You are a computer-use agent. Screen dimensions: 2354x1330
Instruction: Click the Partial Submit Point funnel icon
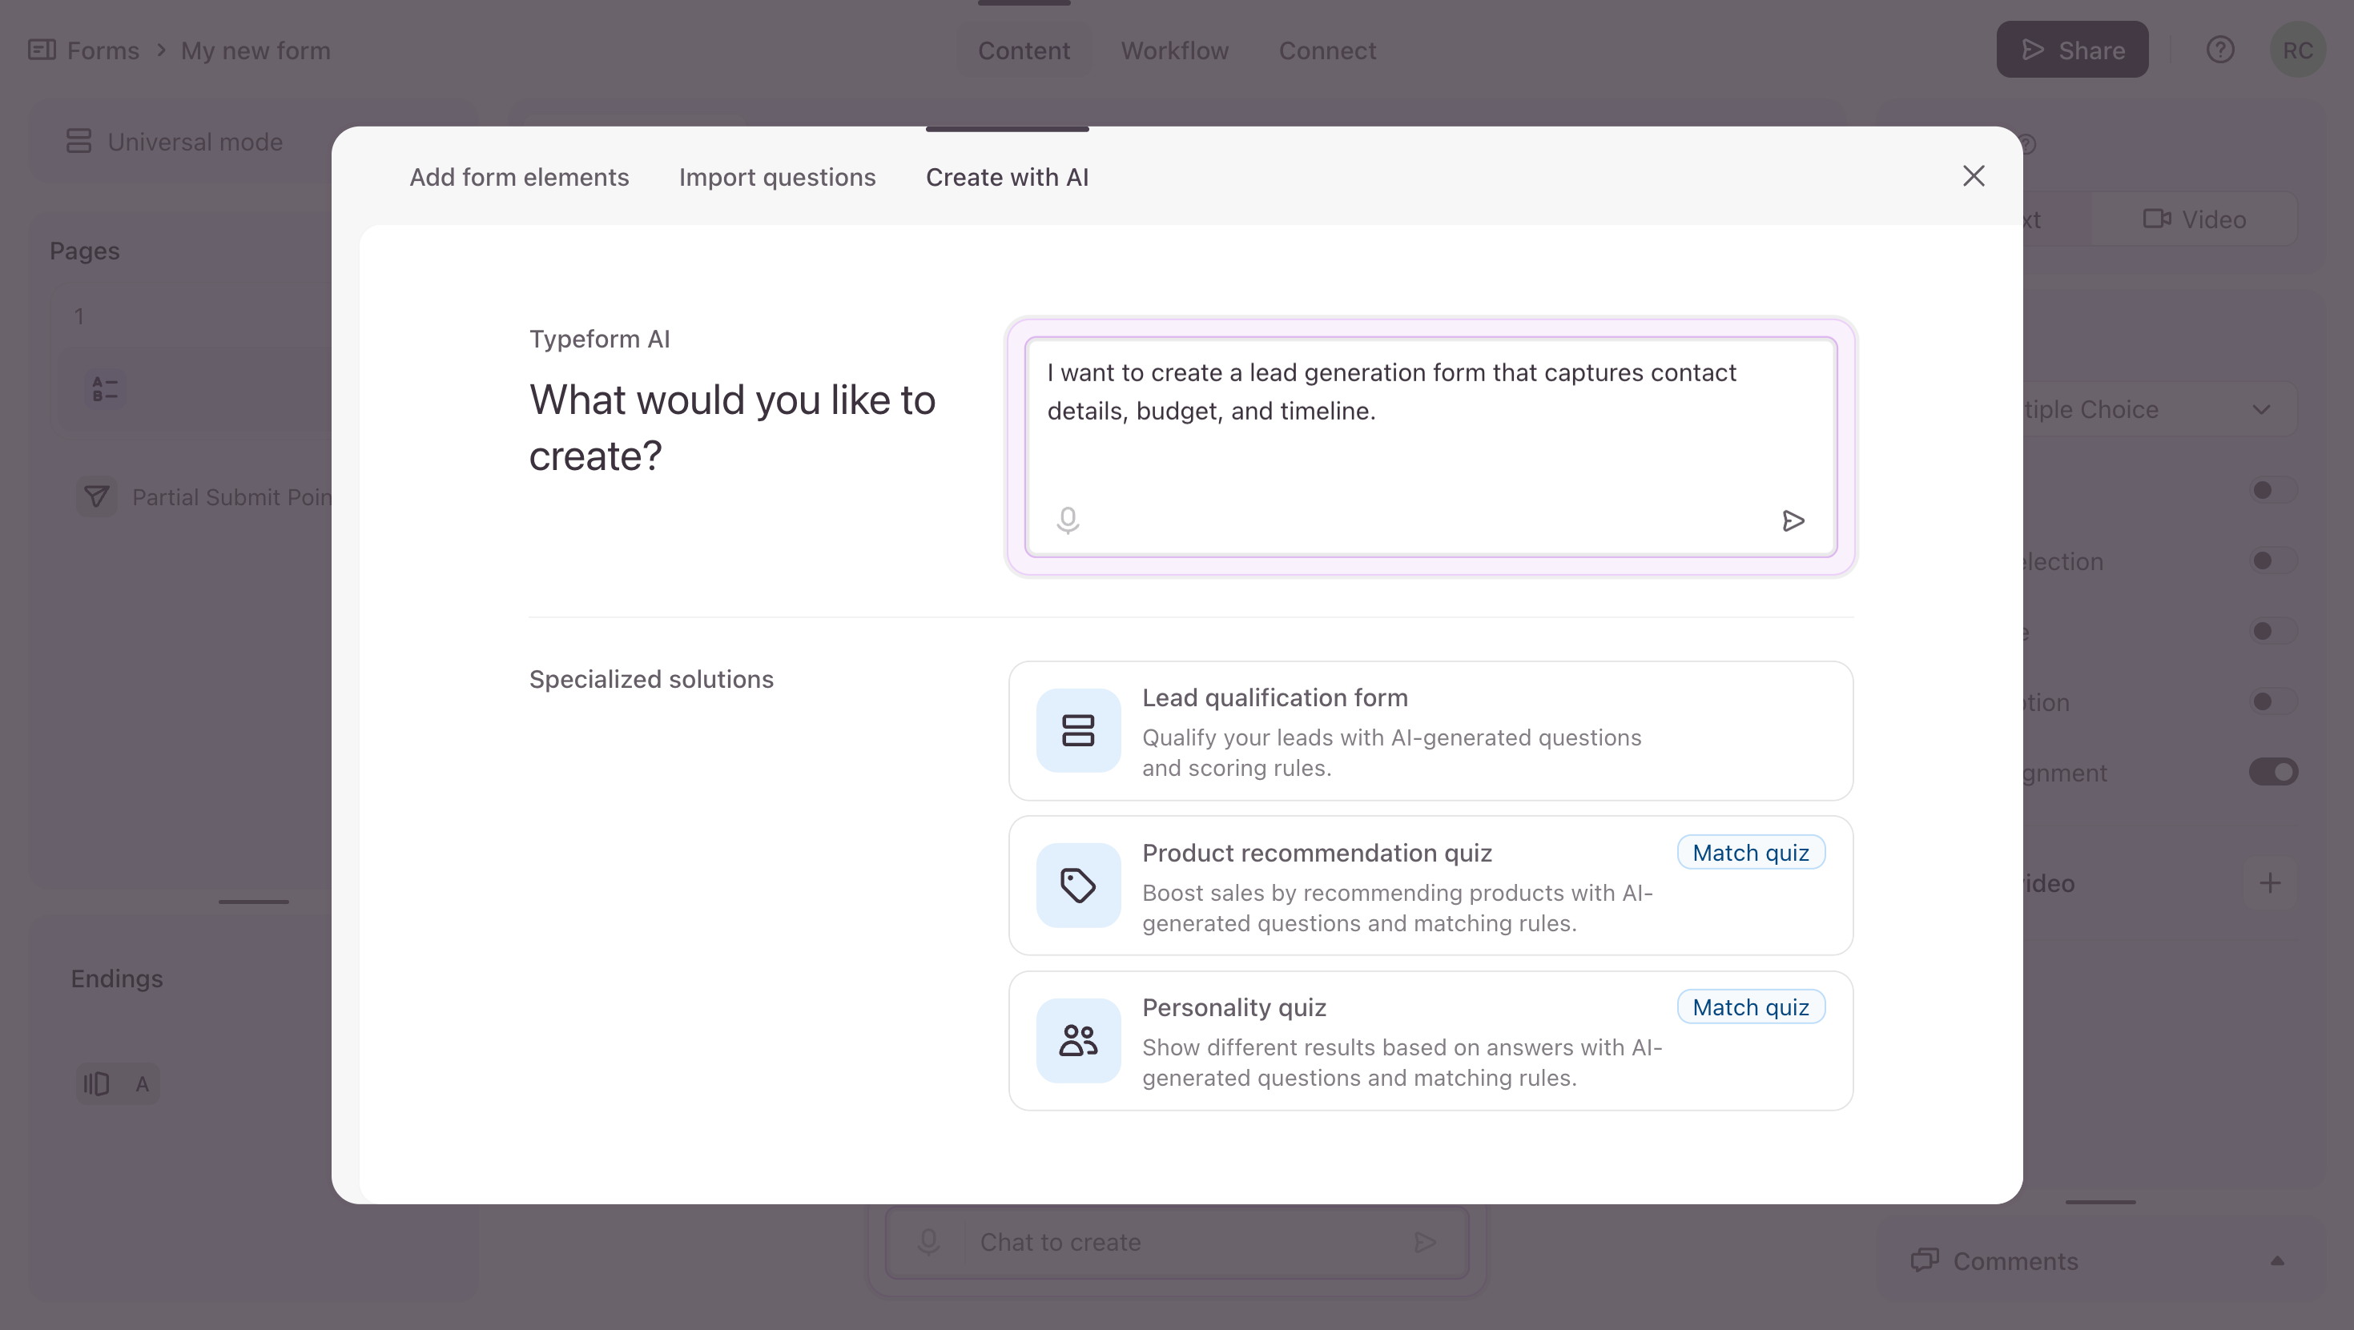pyautogui.click(x=96, y=497)
